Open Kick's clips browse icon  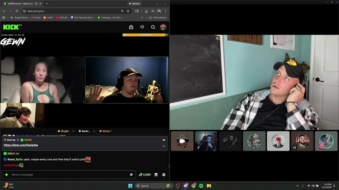point(131,27)
